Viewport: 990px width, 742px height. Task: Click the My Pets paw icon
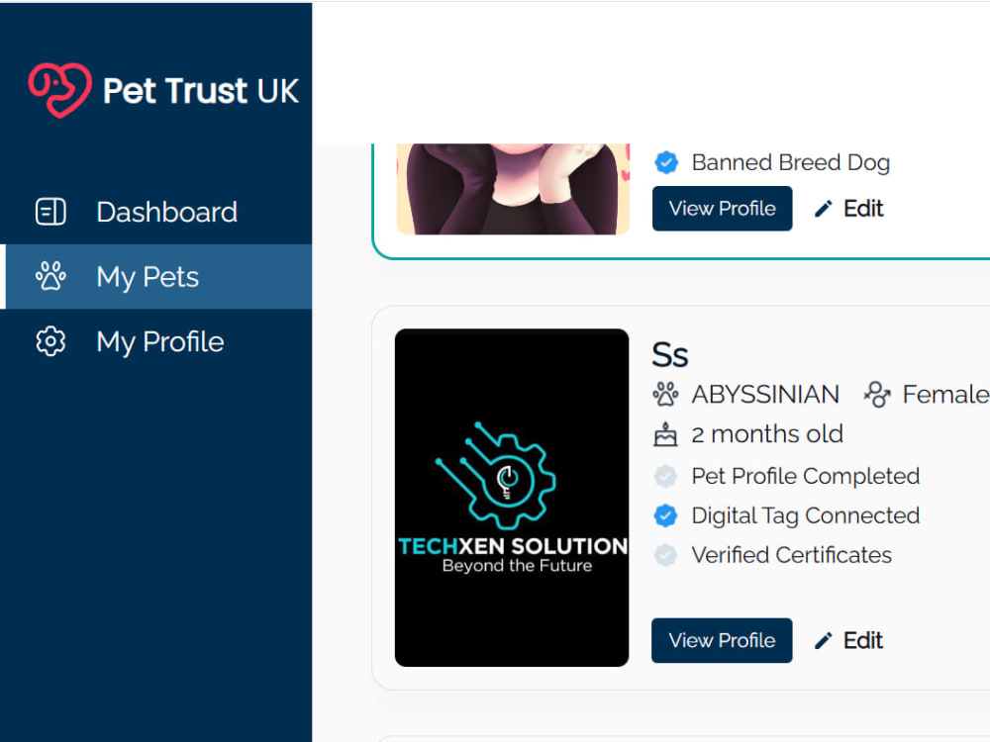click(x=50, y=276)
